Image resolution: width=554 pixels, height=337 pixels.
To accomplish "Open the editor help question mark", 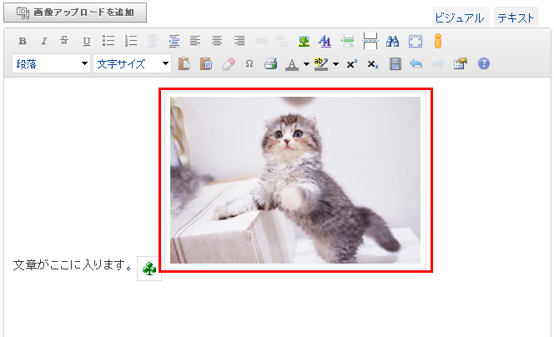I will point(484,64).
